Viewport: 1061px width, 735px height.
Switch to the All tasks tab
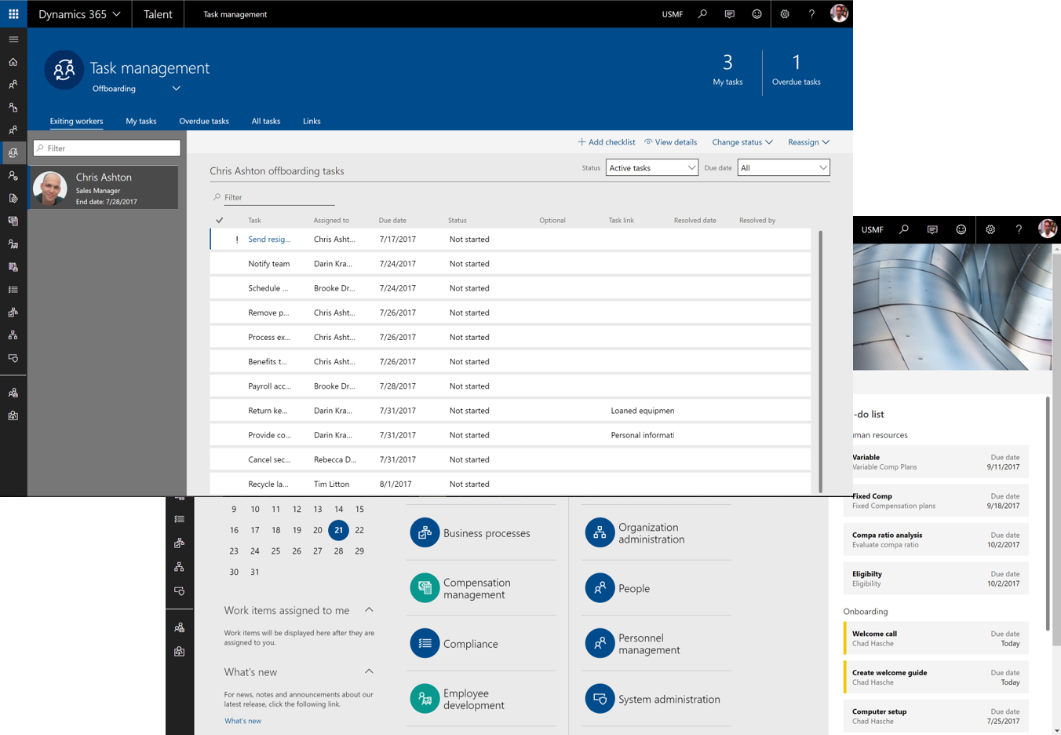[265, 121]
